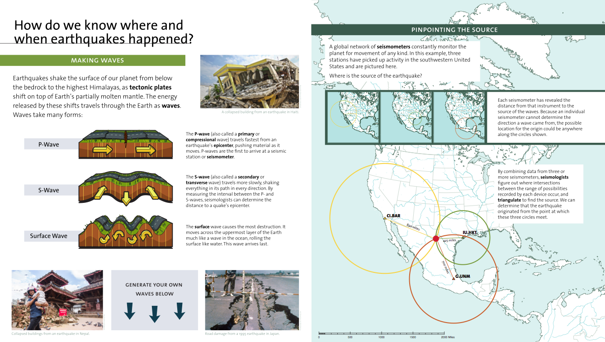Click the '890 miles' distance label
Viewport: 605px width, 342px height.
click(413, 227)
